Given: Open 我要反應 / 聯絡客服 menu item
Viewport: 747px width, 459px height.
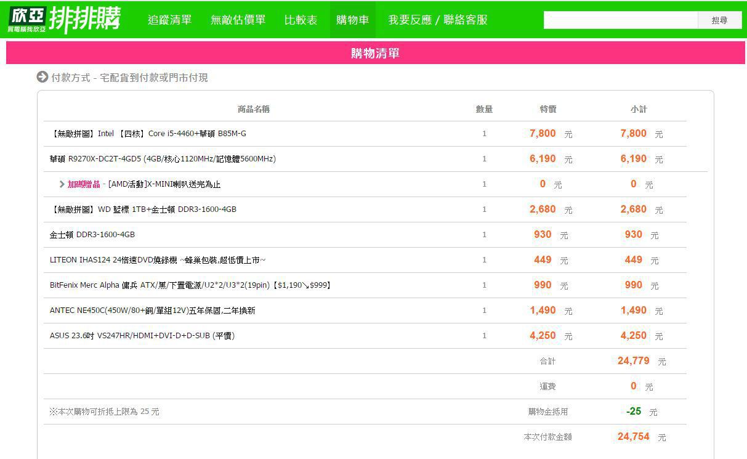Looking at the screenshot, I should (x=438, y=20).
